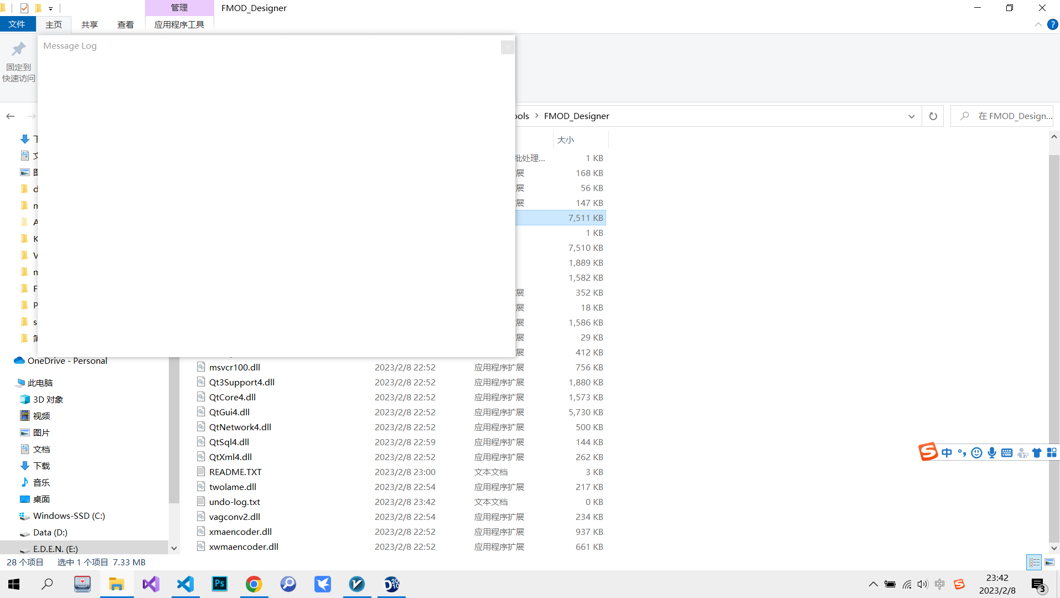
Task: Pin to quick access (固定到快速访问)
Action: point(18,61)
